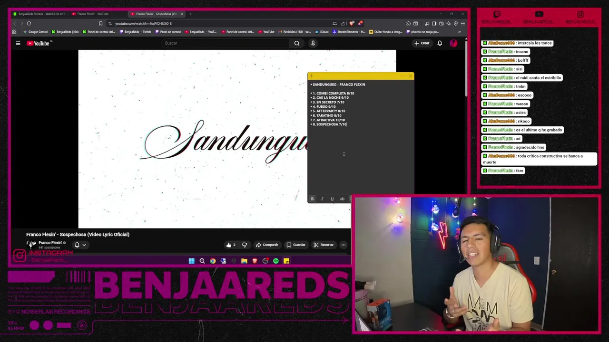Open BenjaaReds_ - Twitch bookmark
This screenshot has width=609, height=342.
135,32
